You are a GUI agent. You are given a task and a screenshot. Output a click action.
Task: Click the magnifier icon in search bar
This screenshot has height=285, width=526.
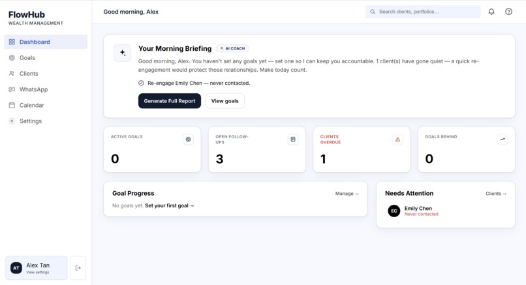pos(373,12)
